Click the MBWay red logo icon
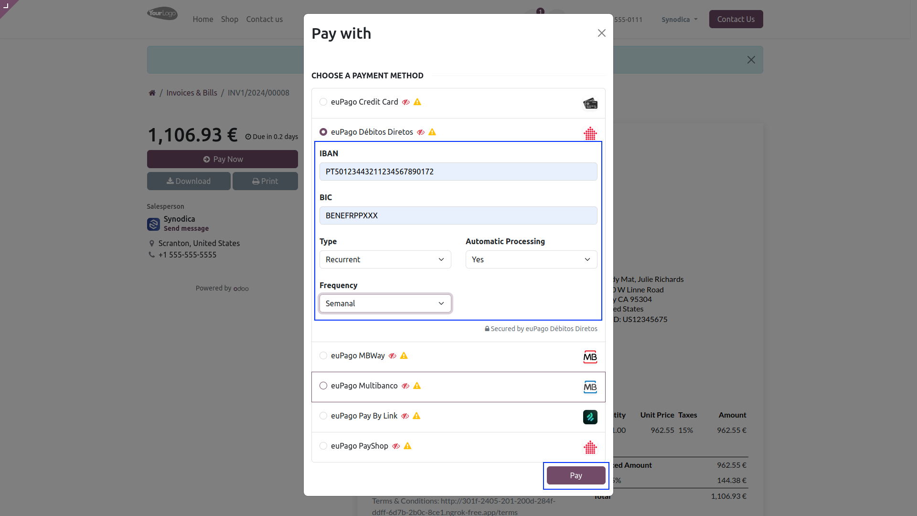The height and width of the screenshot is (516, 917). coord(590,357)
